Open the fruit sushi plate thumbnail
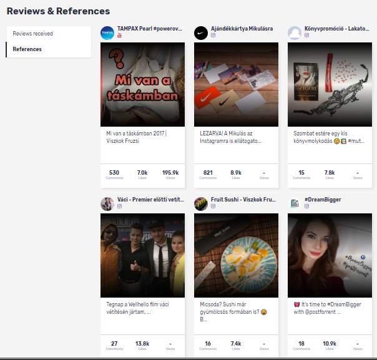 click(236, 255)
